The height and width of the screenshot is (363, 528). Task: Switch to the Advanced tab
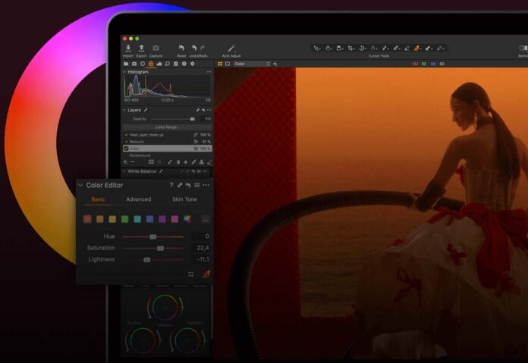point(138,199)
